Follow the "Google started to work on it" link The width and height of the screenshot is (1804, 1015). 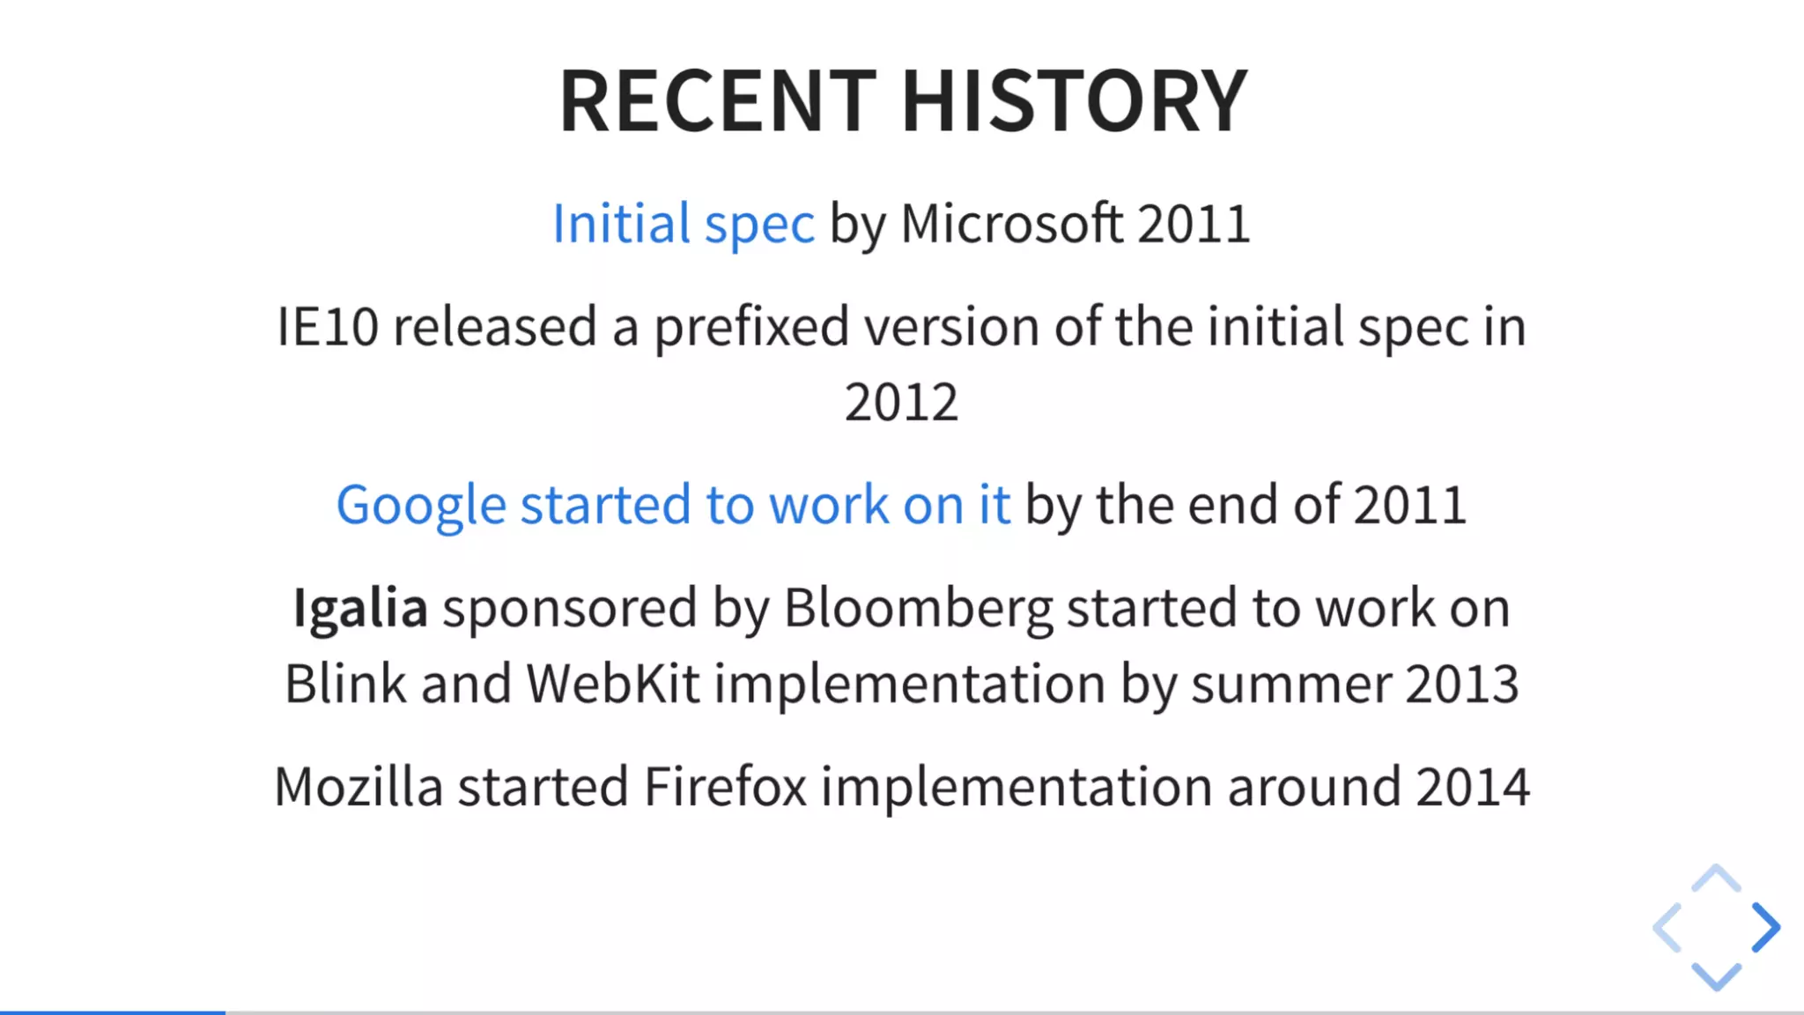pyautogui.click(x=673, y=505)
